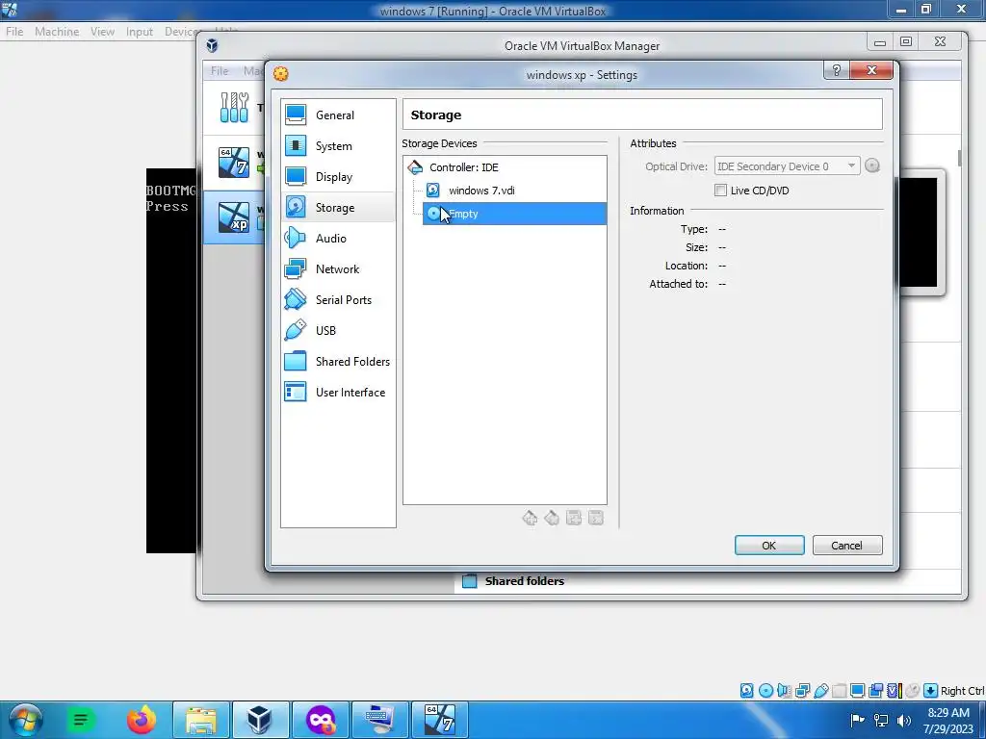Click hard disk activity status icon
The width and height of the screenshot is (986, 739).
click(746, 691)
